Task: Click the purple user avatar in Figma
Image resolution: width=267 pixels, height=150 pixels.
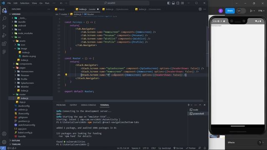Action: 221,11
